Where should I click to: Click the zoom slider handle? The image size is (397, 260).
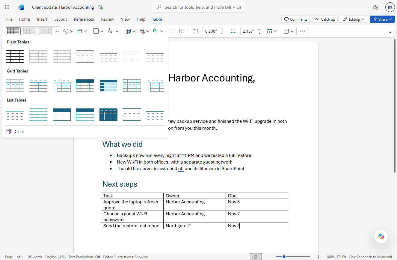284,257
